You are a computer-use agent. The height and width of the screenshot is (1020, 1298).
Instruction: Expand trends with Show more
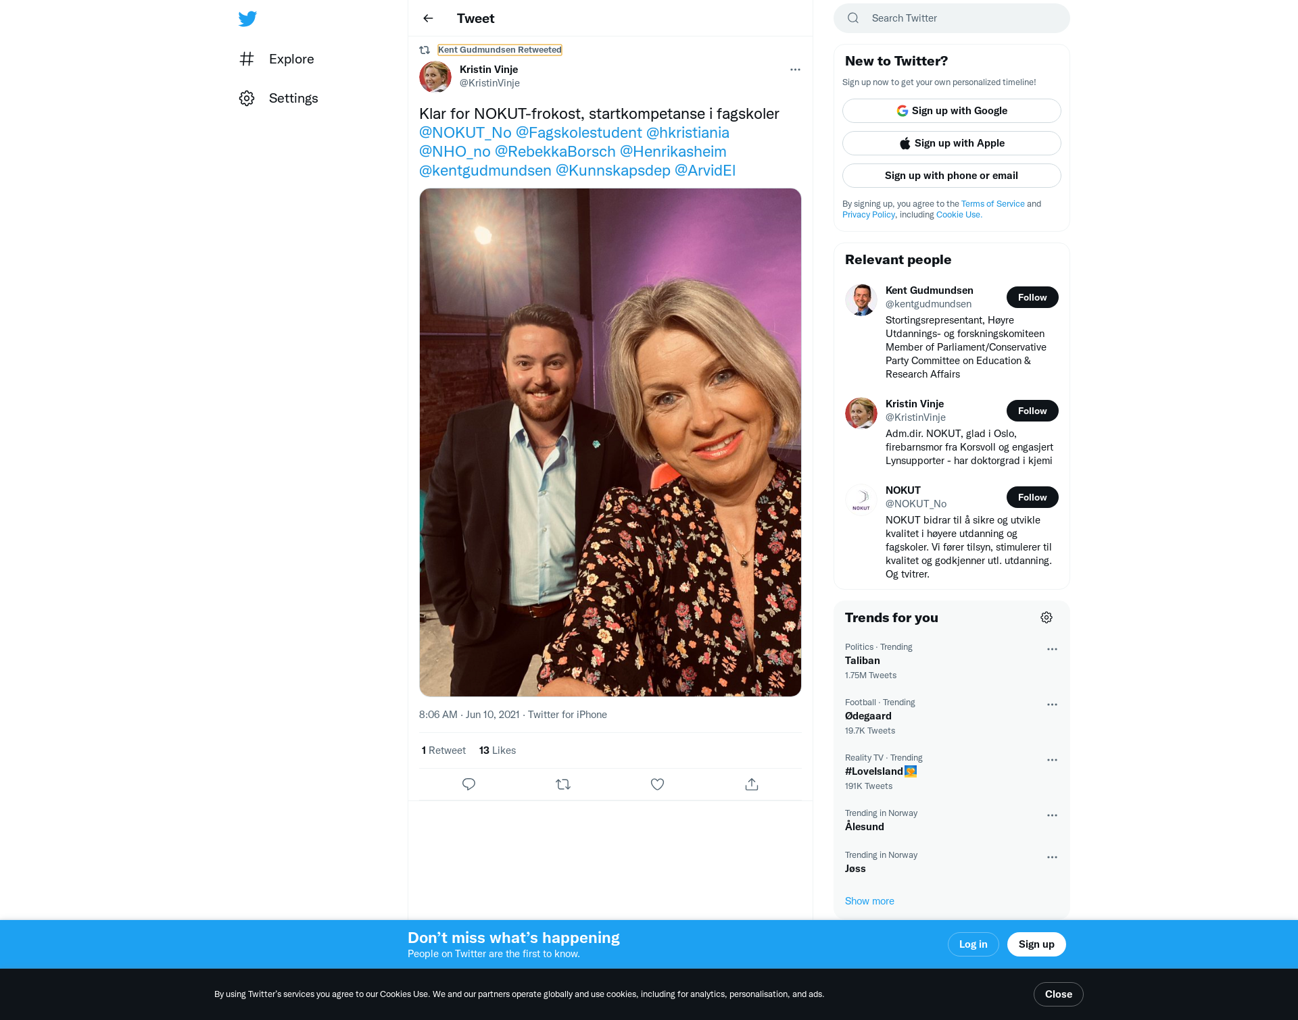[x=869, y=901]
